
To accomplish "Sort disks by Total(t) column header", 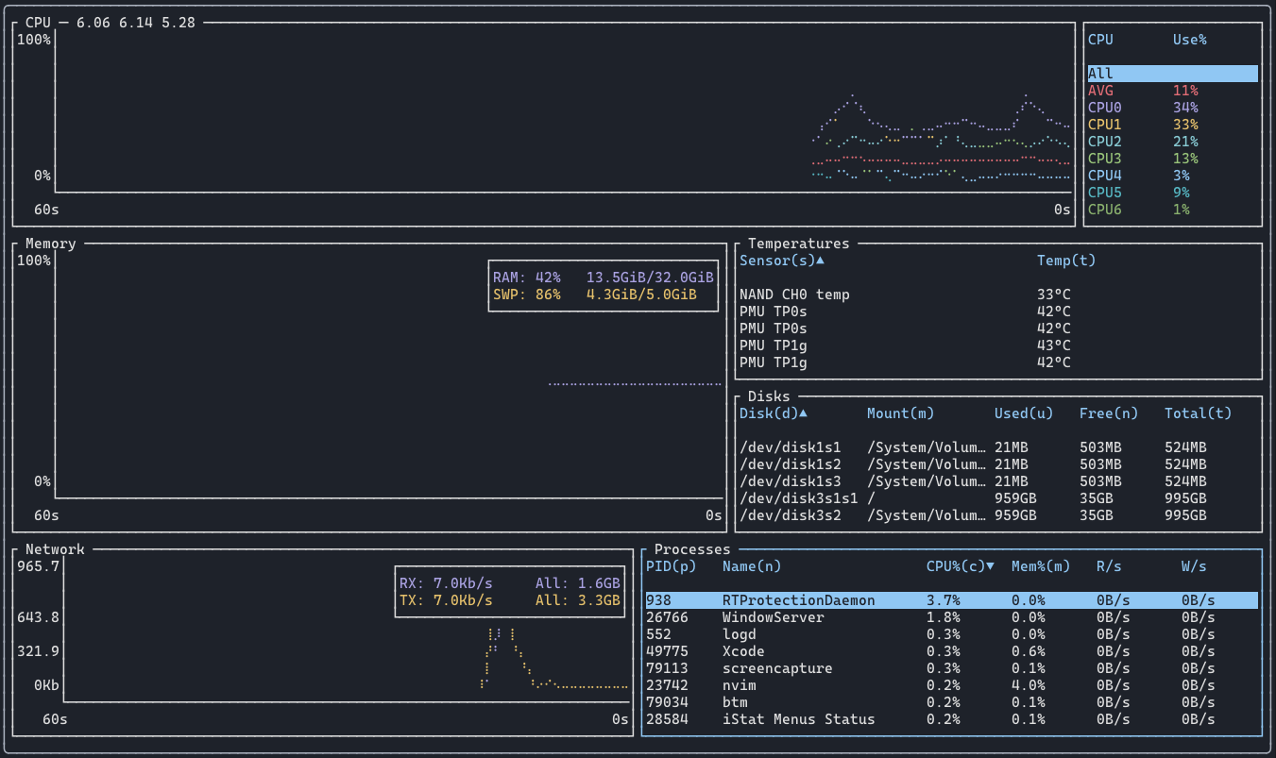I will click(1198, 413).
